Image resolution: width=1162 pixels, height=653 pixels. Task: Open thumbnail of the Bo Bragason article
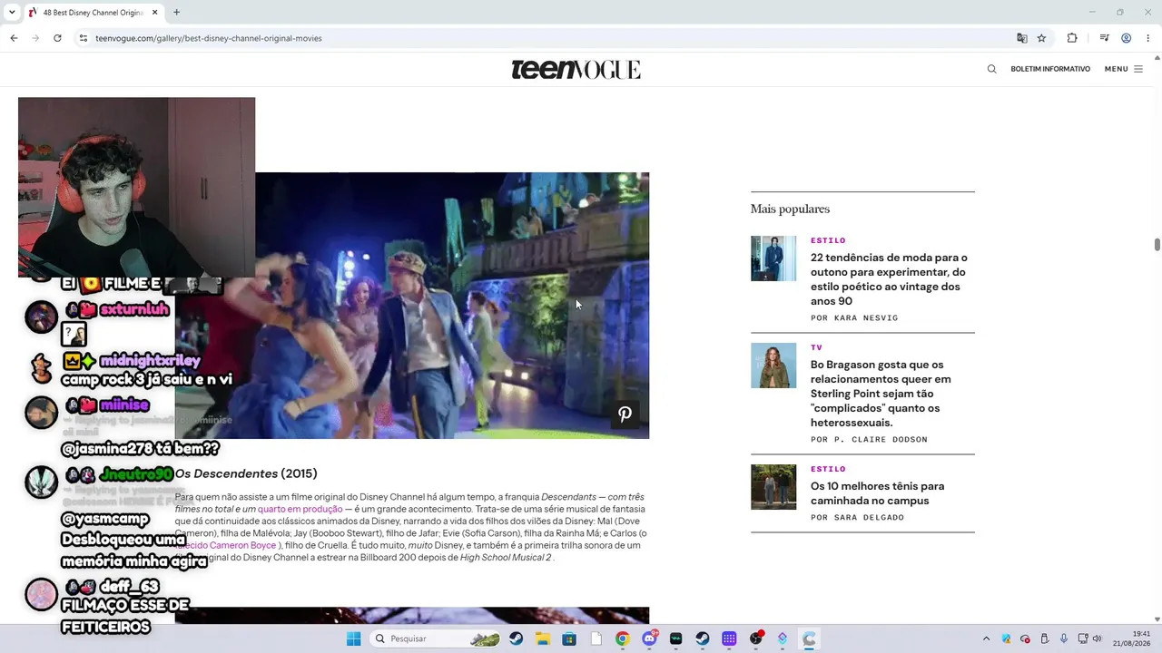pyautogui.click(x=773, y=365)
